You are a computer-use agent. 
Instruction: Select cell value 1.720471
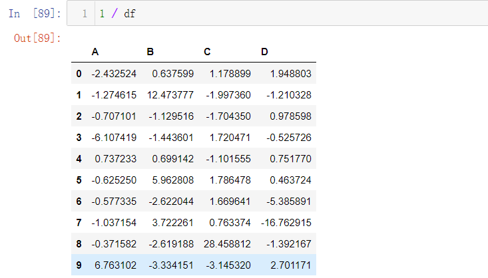pos(230,138)
